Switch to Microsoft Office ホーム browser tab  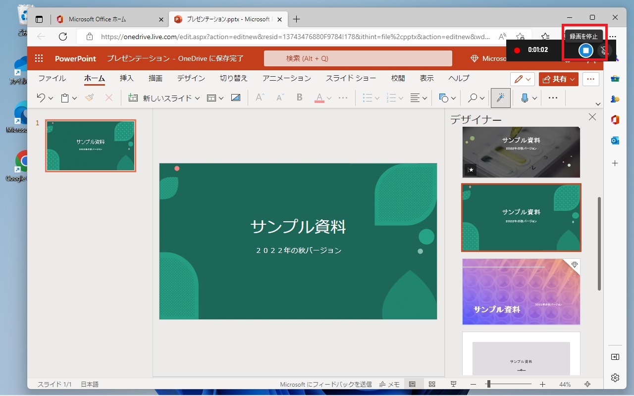[110, 19]
